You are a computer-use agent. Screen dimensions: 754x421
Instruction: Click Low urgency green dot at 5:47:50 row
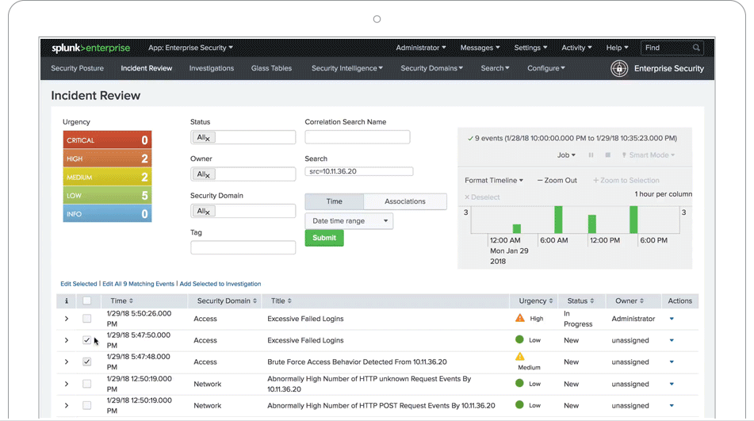tap(519, 339)
